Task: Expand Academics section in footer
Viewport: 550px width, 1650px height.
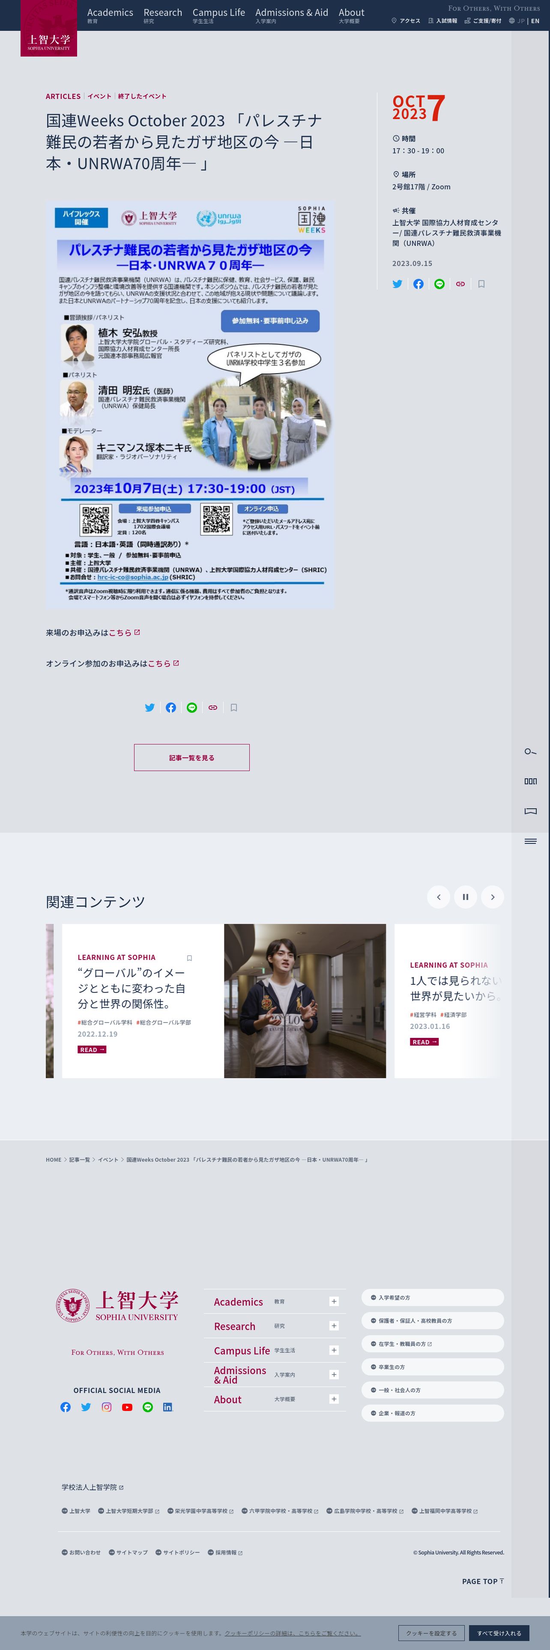Action: tap(334, 1302)
